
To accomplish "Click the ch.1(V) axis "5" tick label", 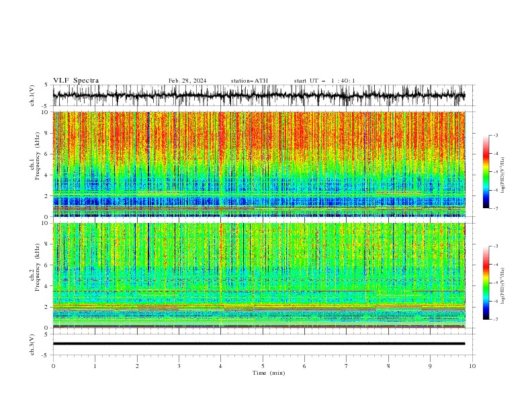I will pos(47,85).
